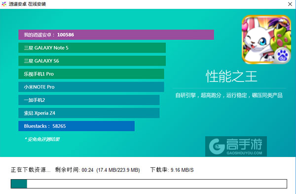
Task: Select the 三星 GALAXY S6 bar
Action: (x=92, y=61)
